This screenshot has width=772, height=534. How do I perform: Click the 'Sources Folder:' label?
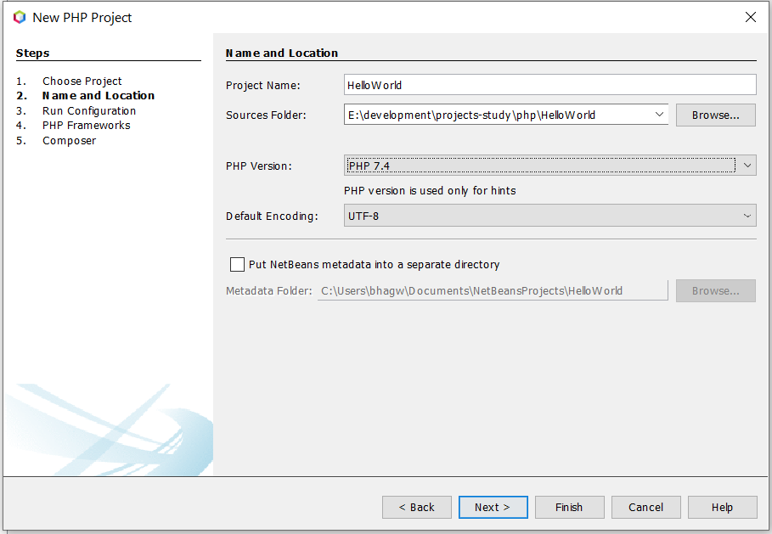pyautogui.click(x=266, y=115)
